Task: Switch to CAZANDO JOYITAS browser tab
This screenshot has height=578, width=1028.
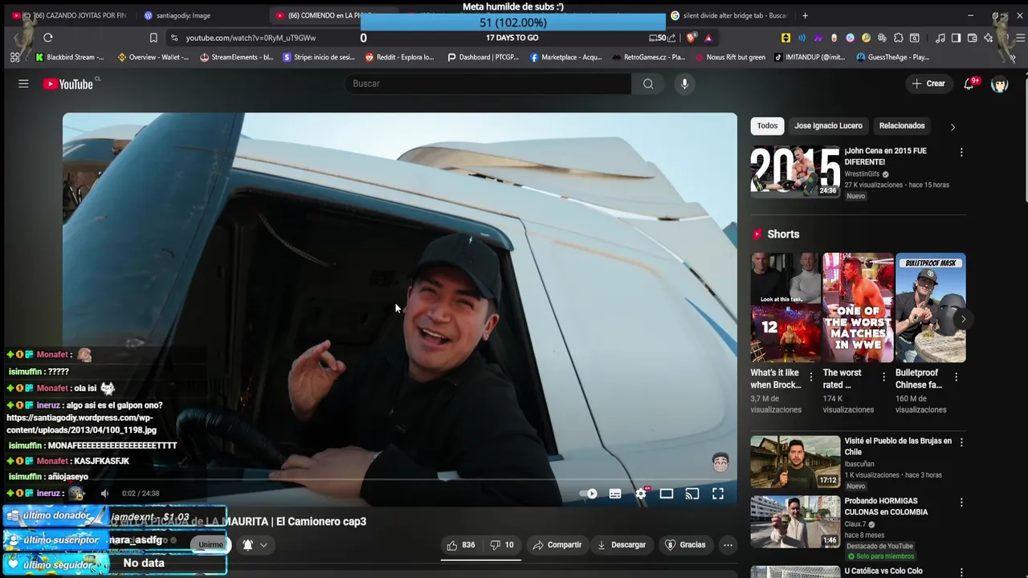Action: [71, 15]
